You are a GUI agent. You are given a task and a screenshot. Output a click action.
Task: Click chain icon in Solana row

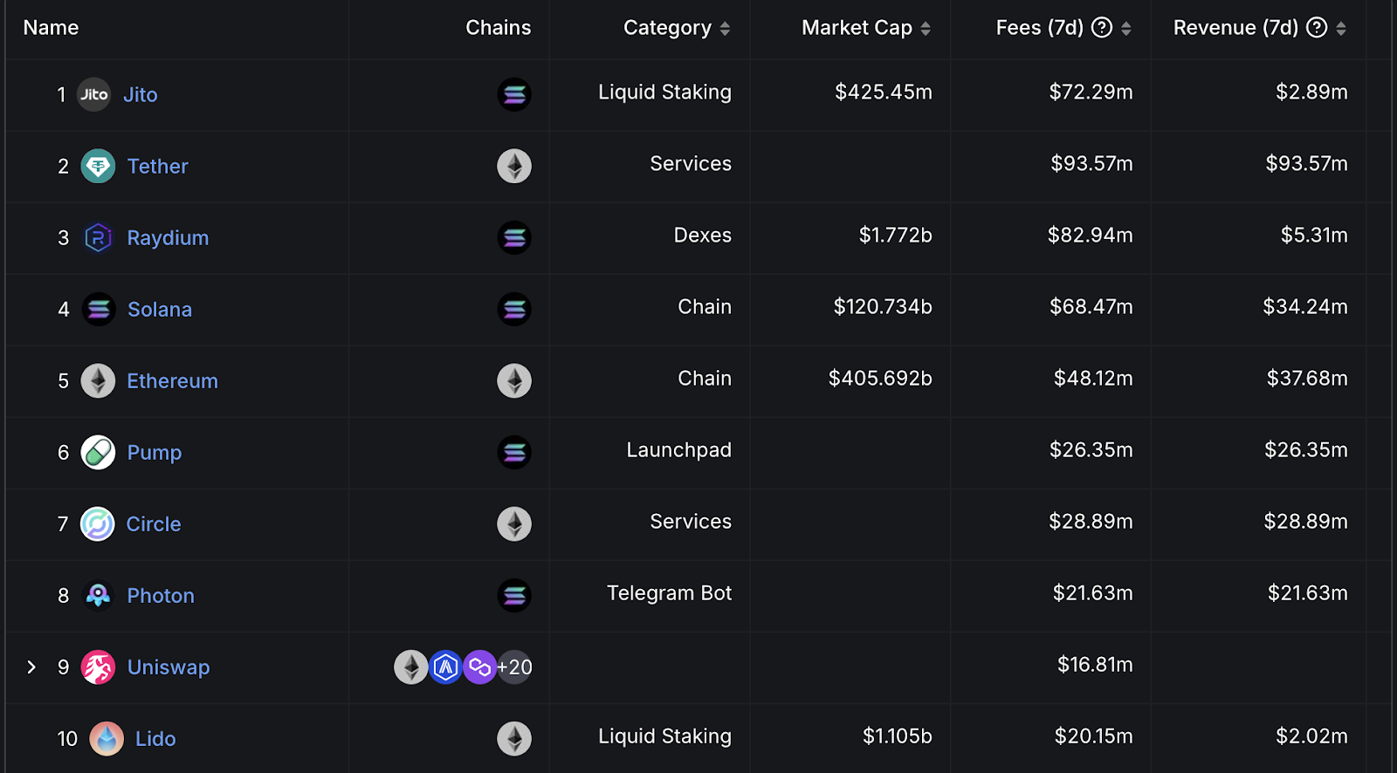point(514,309)
